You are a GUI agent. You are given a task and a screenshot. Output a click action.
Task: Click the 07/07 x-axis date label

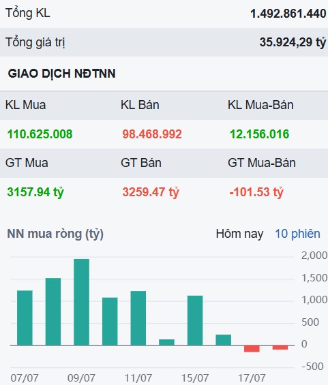click(25, 378)
